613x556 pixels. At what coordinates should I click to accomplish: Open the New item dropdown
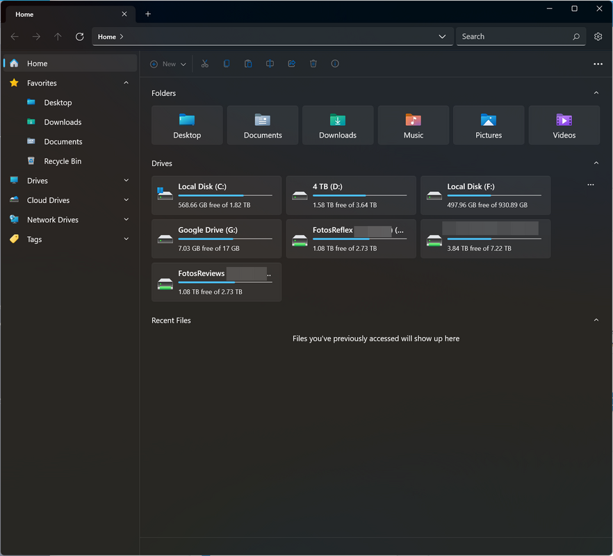tap(168, 64)
